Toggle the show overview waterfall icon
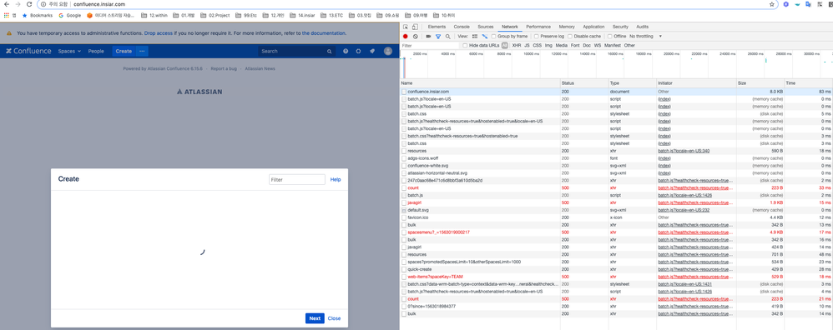This screenshot has width=833, height=330. tap(484, 37)
